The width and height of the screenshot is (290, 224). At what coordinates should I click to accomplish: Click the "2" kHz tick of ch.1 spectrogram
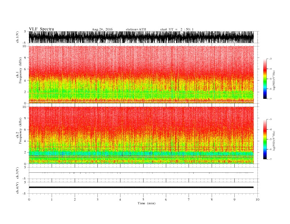pyautogui.click(x=25, y=92)
